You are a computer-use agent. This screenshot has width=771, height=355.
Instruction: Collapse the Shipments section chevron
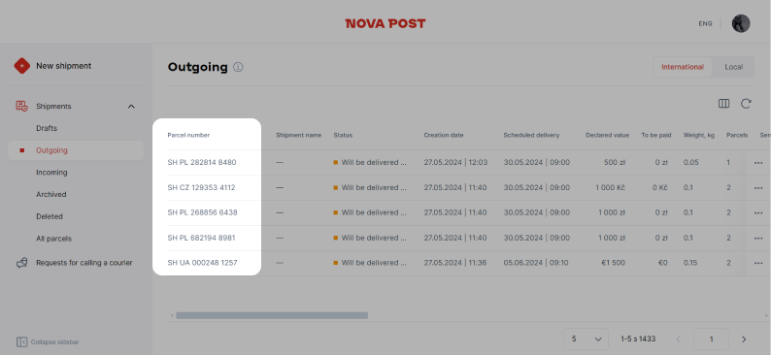tap(131, 107)
